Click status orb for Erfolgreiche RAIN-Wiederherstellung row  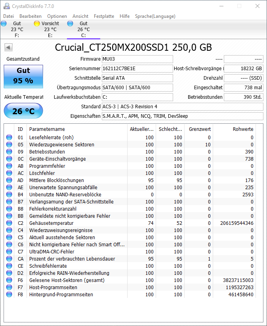pos(9,273)
